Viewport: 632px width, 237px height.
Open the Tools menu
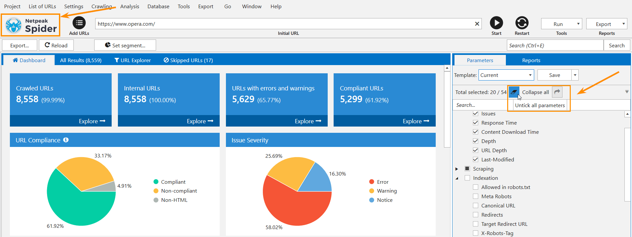click(184, 6)
